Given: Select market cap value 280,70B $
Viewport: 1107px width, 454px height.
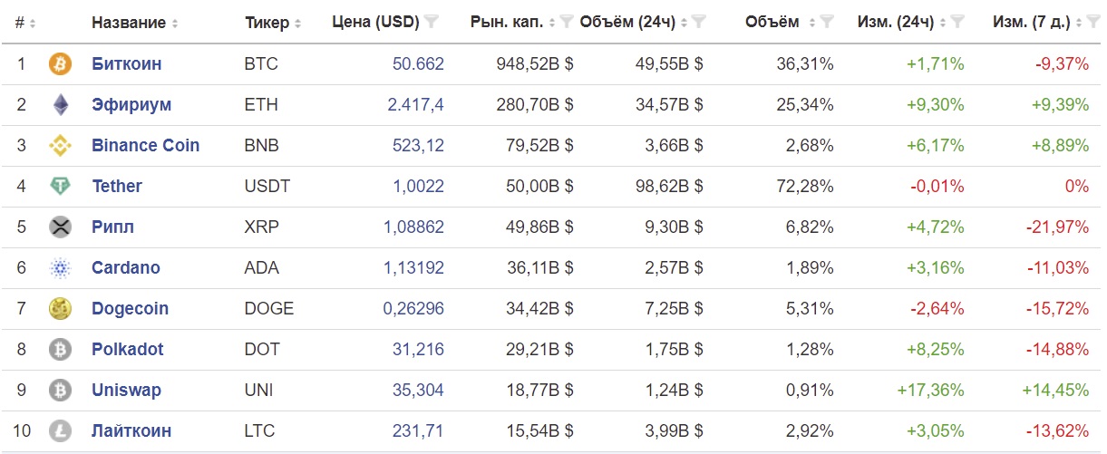Looking at the screenshot, I should (x=535, y=105).
